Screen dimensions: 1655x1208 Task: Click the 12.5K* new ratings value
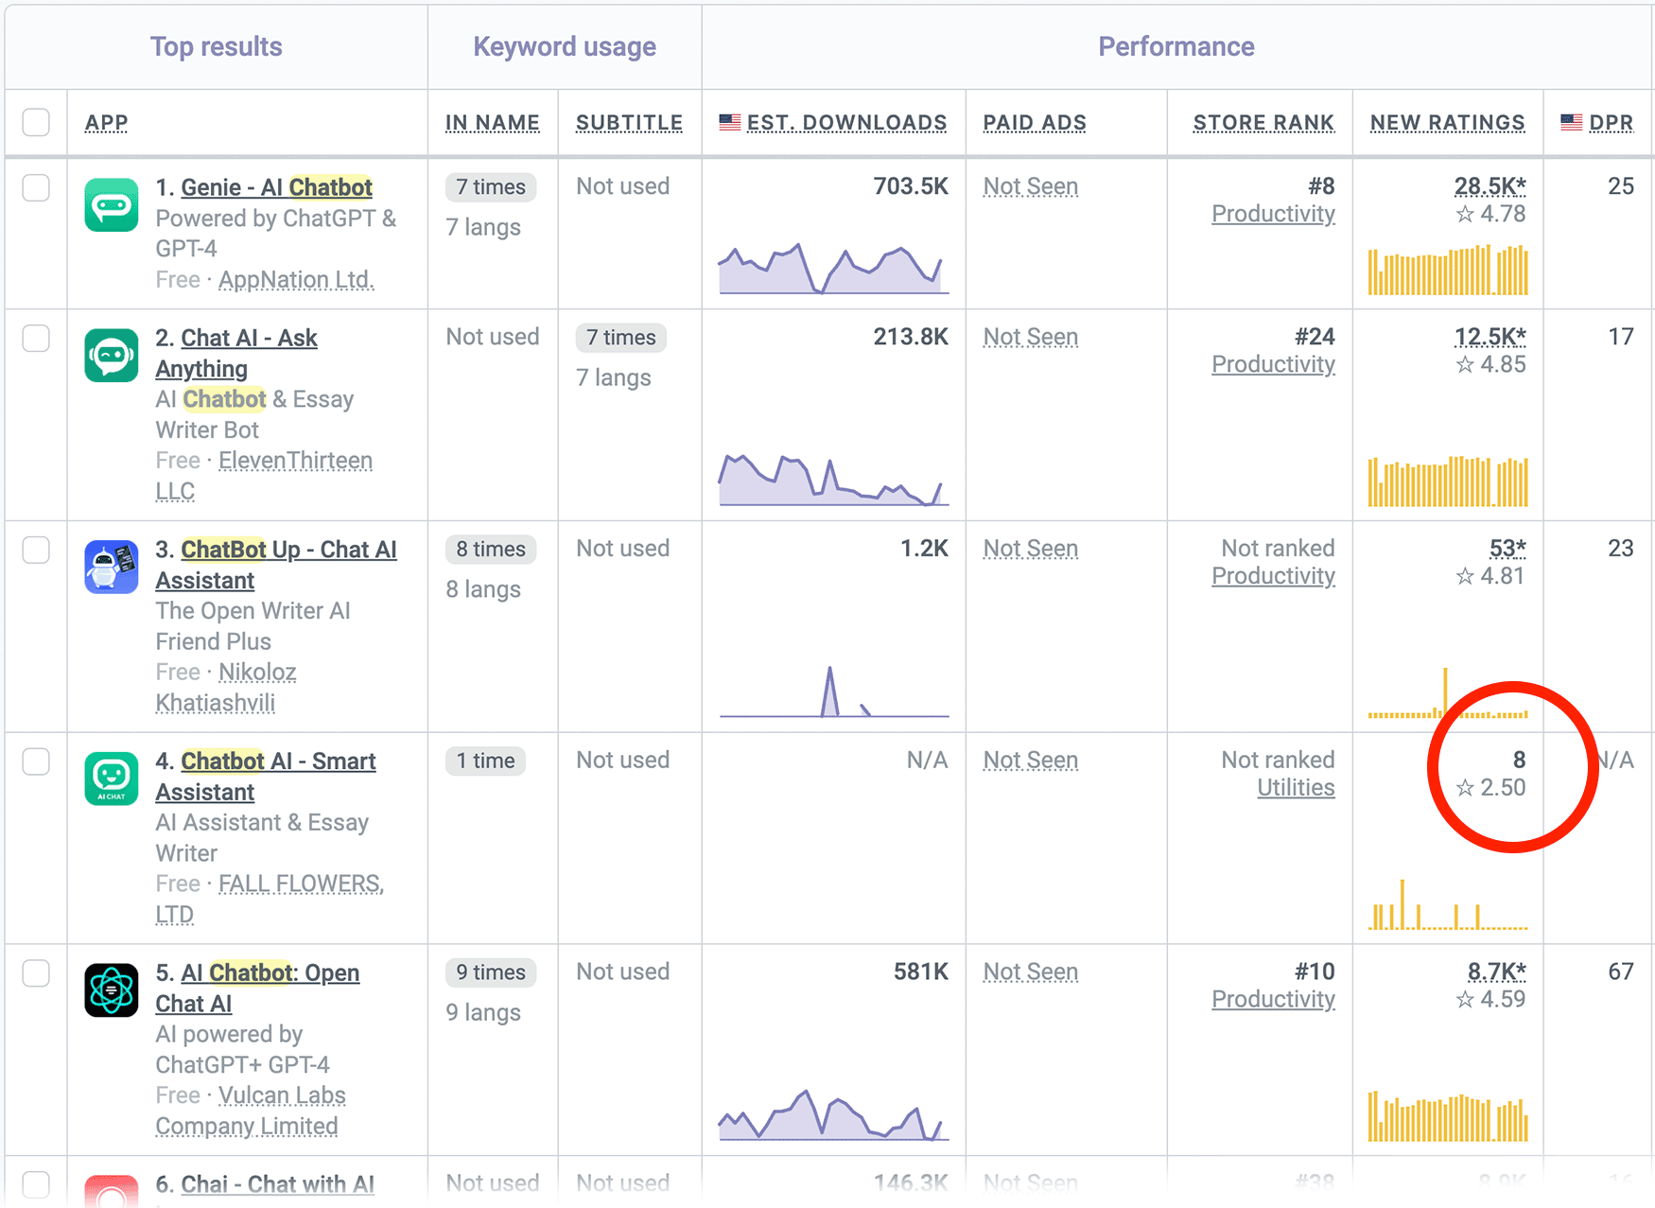tap(1489, 338)
